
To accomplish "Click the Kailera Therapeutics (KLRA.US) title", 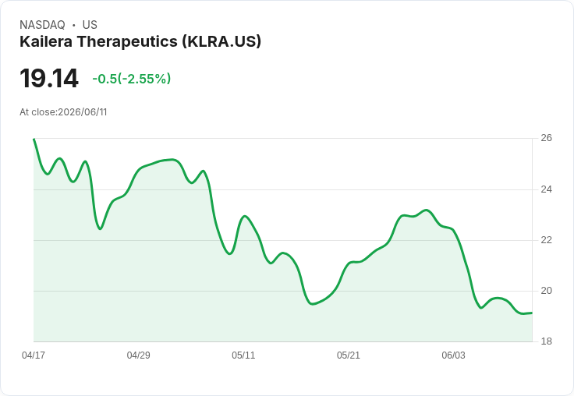I will pyautogui.click(x=140, y=41).
